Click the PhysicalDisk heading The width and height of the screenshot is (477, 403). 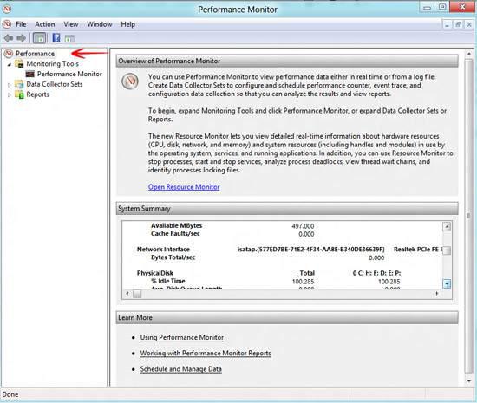[155, 273]
